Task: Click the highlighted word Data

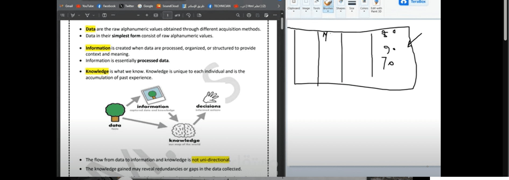Action: click(x=90, y=29)
